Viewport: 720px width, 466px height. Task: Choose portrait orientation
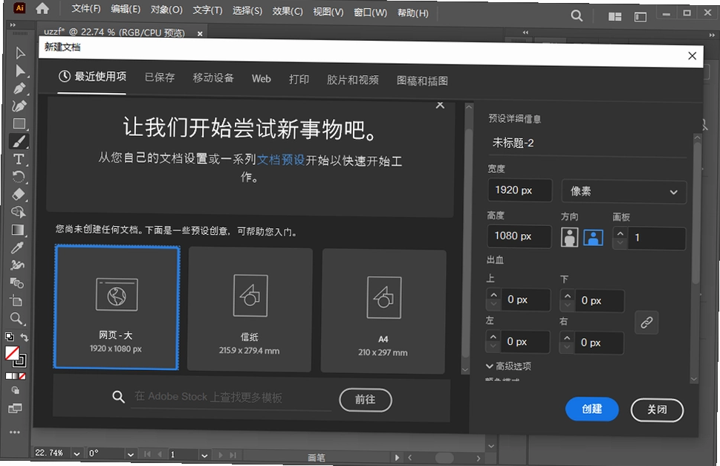(569, 237)
